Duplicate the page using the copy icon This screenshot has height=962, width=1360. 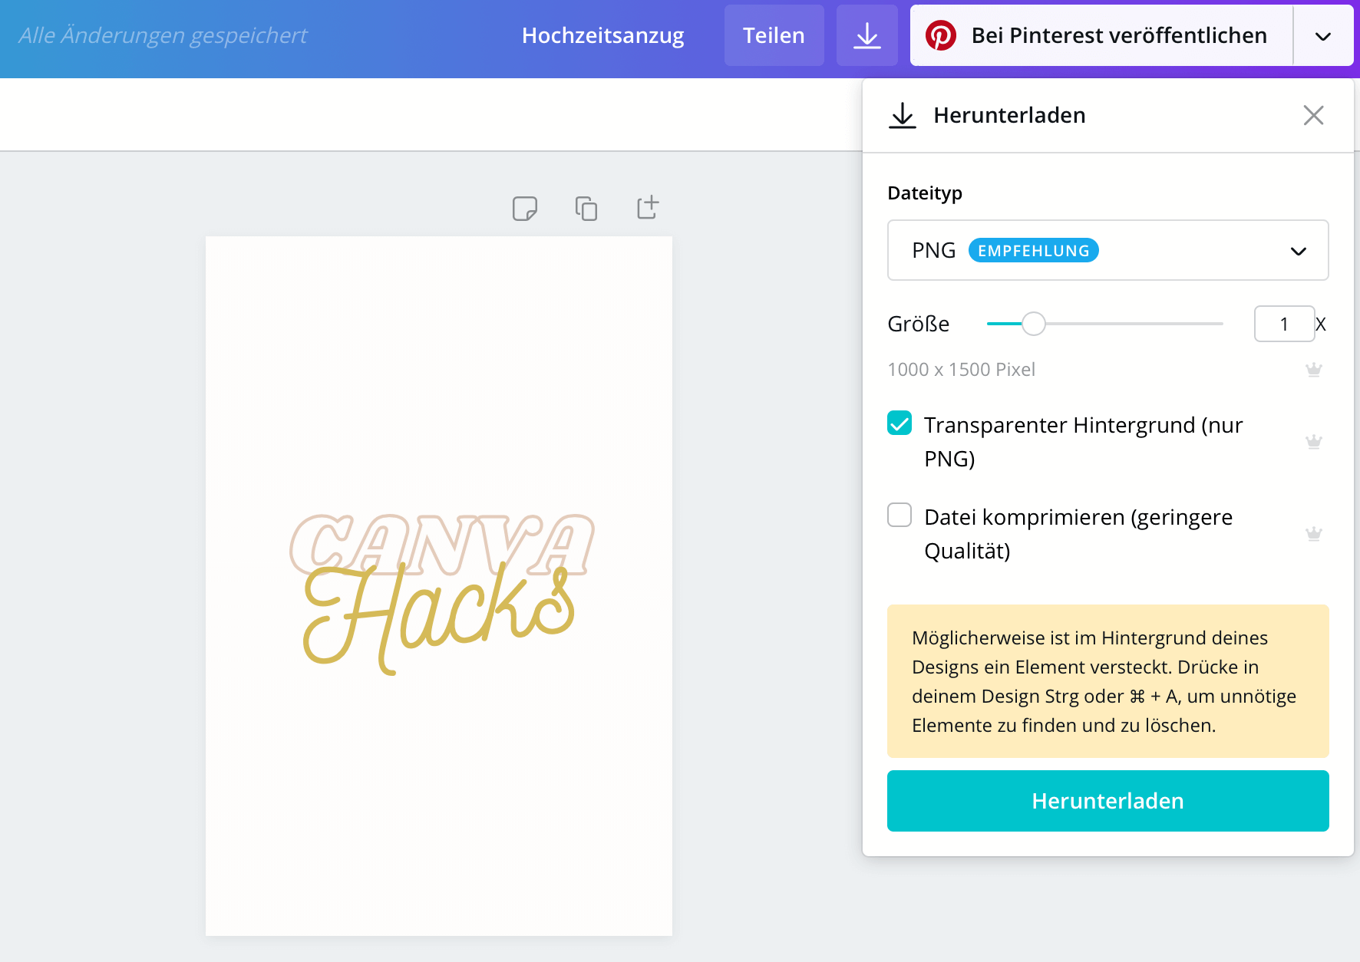tap(586, 208)
